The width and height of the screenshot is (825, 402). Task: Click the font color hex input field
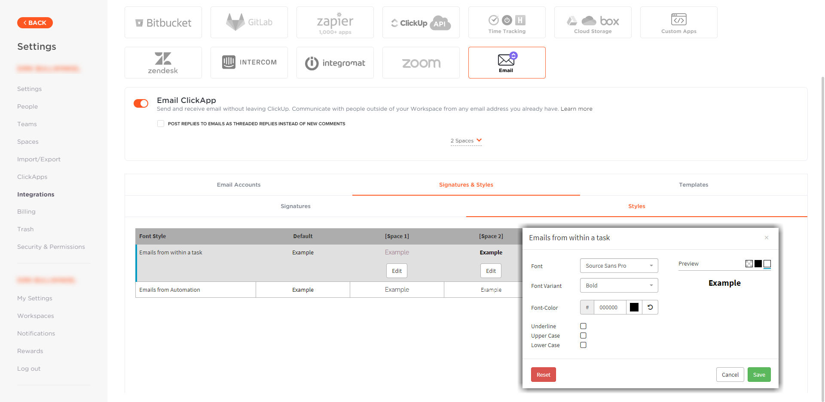tap(610, 307)
